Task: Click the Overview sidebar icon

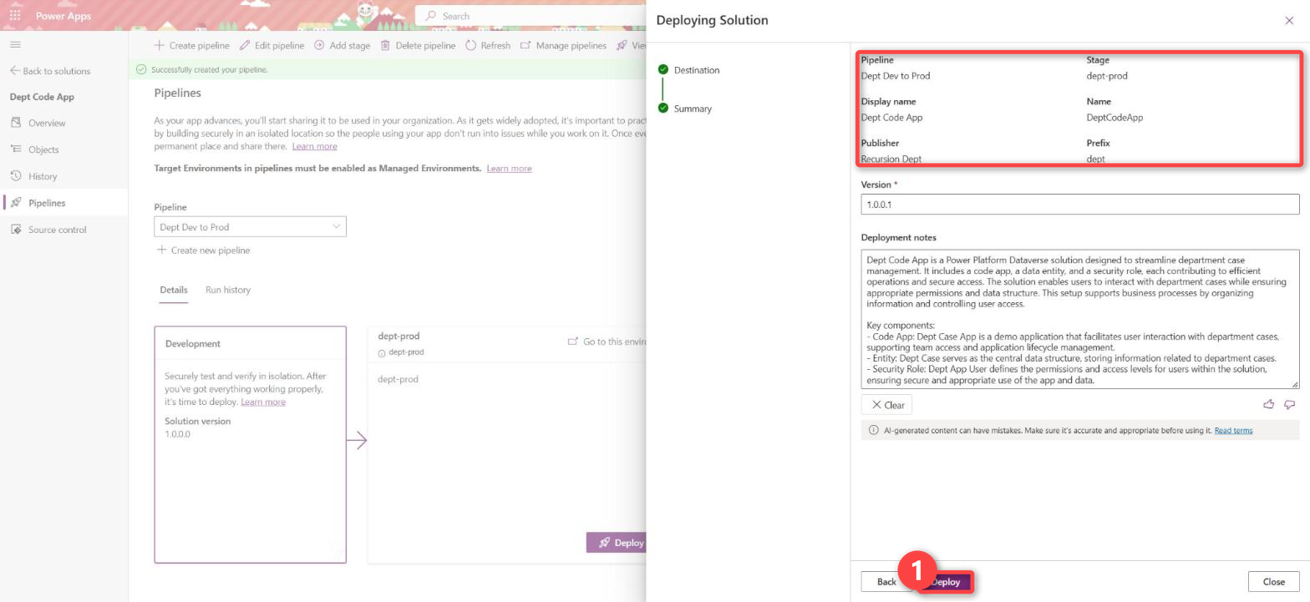Action: 15,123
